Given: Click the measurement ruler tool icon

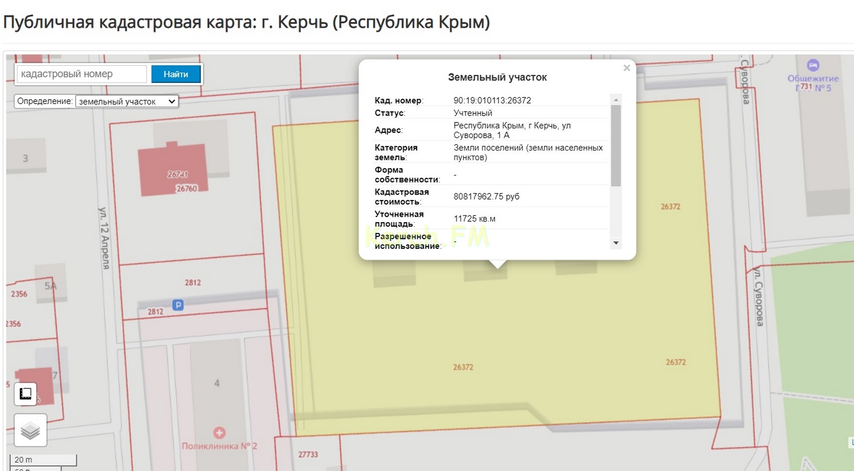Looking at the screenshot, I should pyautogui.click(x=25, y=394).
